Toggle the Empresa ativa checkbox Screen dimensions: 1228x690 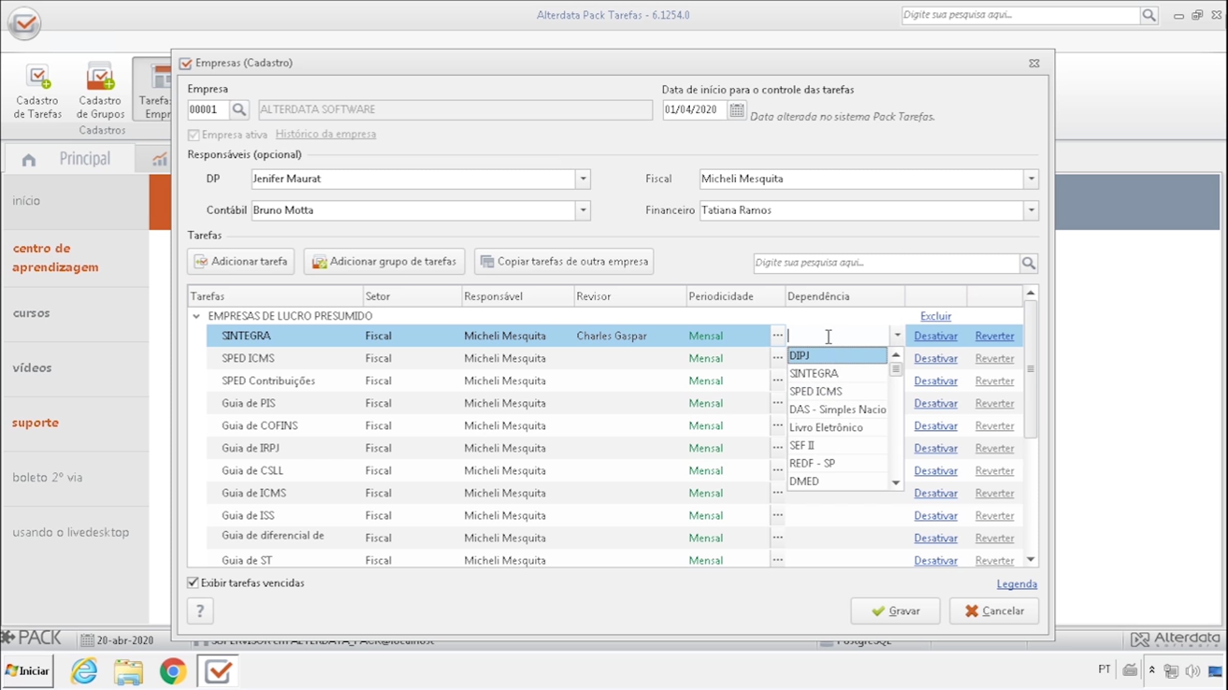[x=193, y=134]
